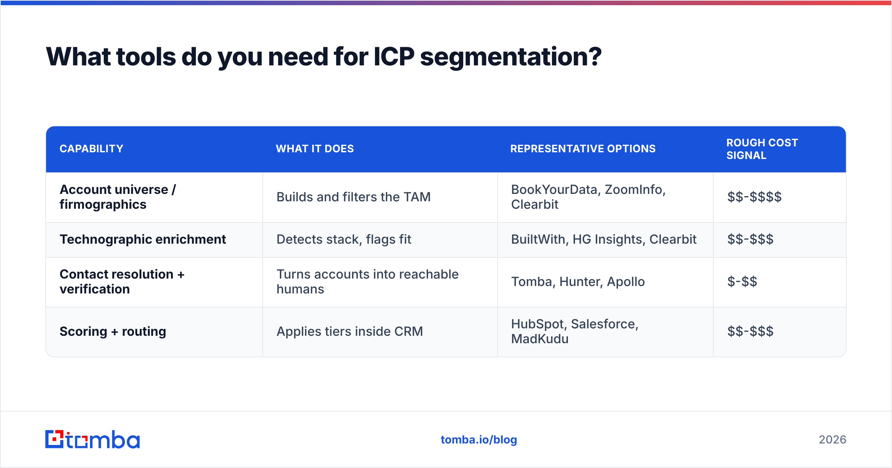Screen dimensions: 892x468
Task: Click the '$$-$$$$' cost cell
Action: (779, 197)
